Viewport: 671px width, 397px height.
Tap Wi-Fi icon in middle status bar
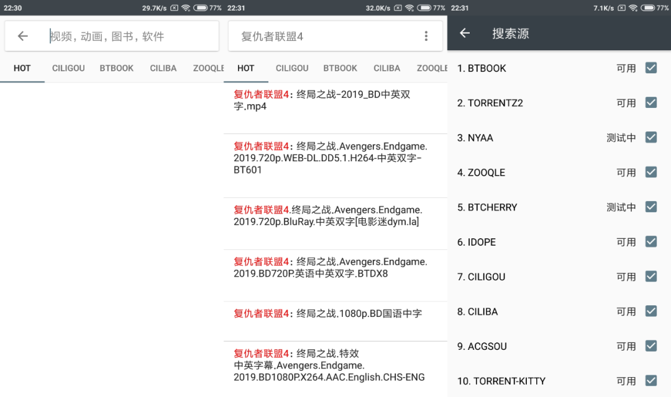click(x=409, y=7)
